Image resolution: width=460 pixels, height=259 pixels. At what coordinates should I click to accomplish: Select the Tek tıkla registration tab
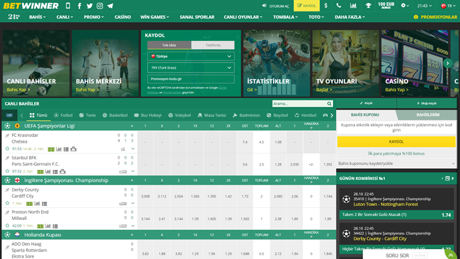coord(169,45)
